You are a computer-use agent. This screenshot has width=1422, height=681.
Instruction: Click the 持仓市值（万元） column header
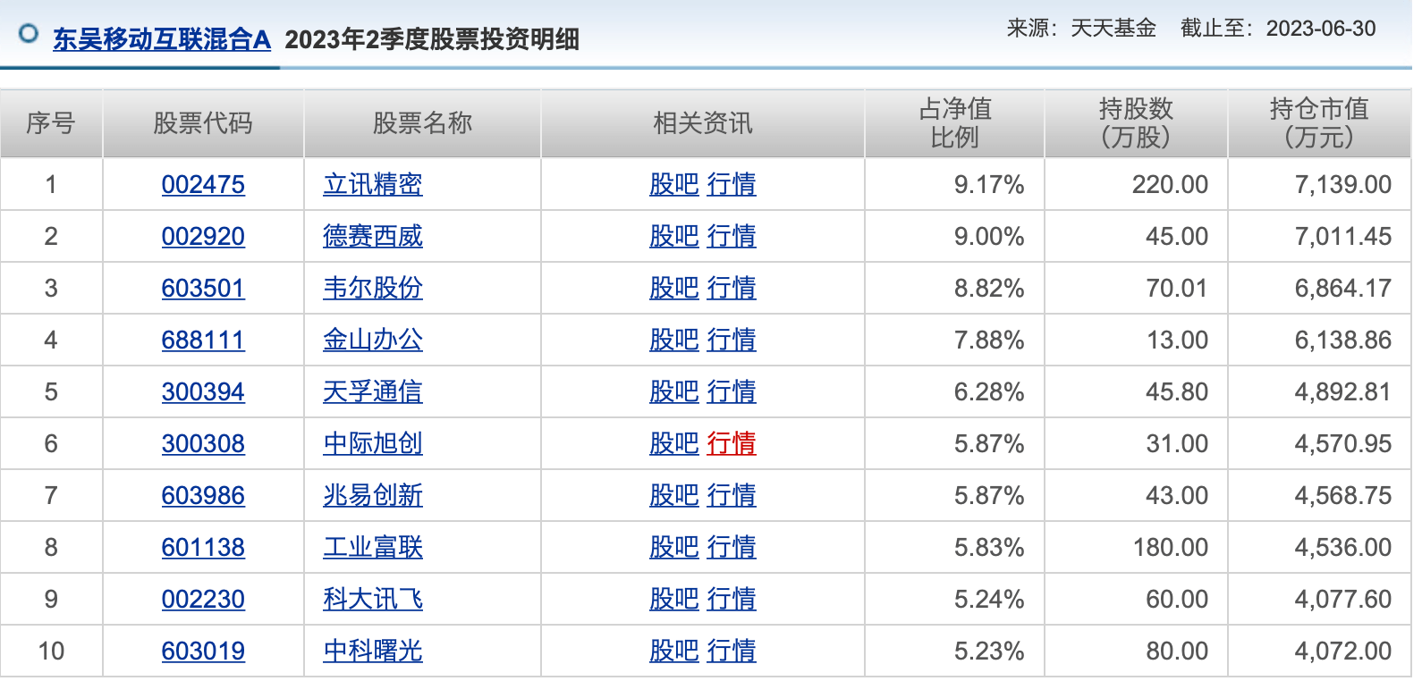1319,123
